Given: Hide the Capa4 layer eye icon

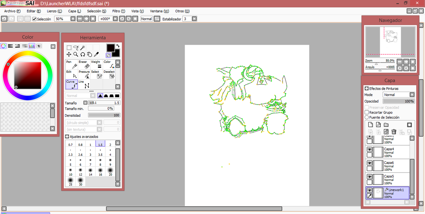Looking at the screenshot, I should point(369,150).
